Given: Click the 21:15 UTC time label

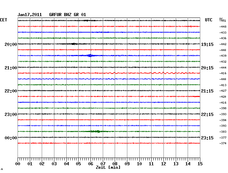Looking at the screenshot, I should point(207,91).
